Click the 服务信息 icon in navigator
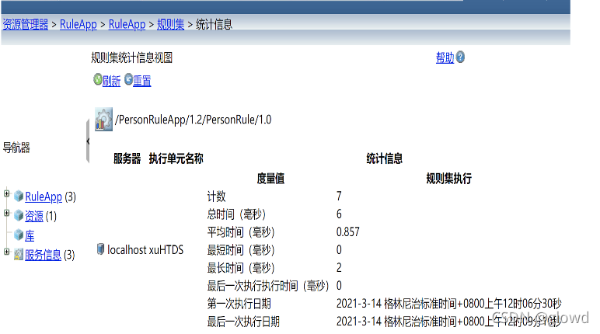 coord(19,255)
